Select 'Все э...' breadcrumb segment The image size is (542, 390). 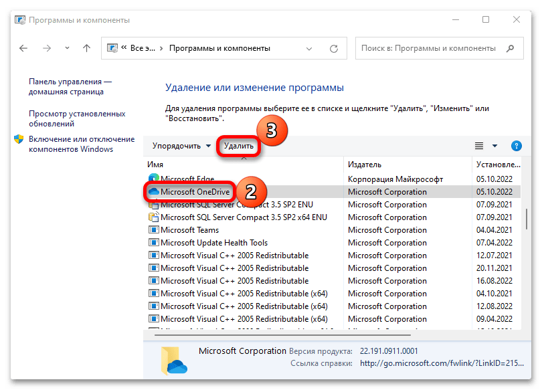(143, 48)
